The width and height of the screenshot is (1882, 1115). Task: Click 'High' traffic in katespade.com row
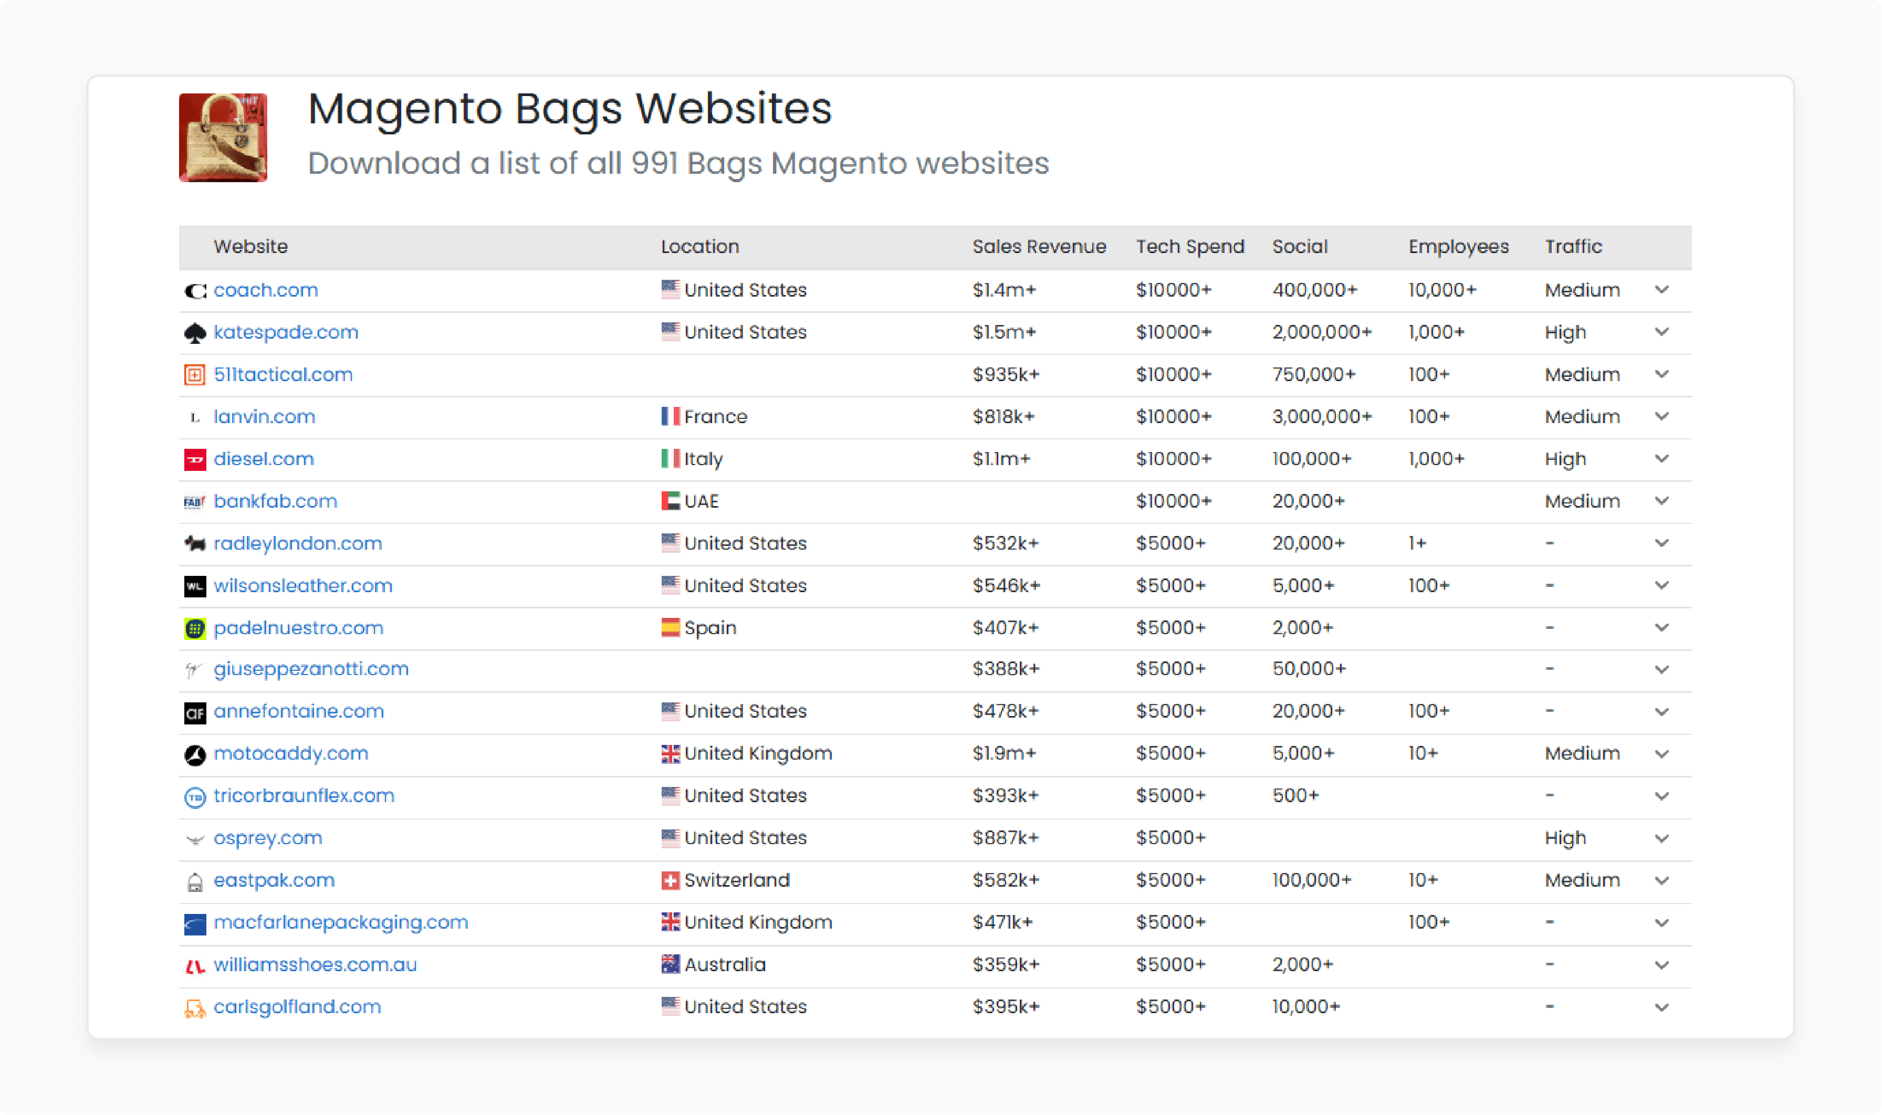(x=1565, y=332)
